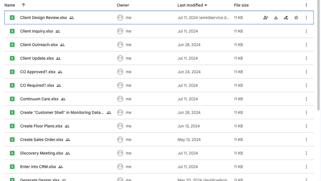Click the owner avatar on Client Update row
The height and width of the screenshot is (181, 321).
click(x=120, y=58)
